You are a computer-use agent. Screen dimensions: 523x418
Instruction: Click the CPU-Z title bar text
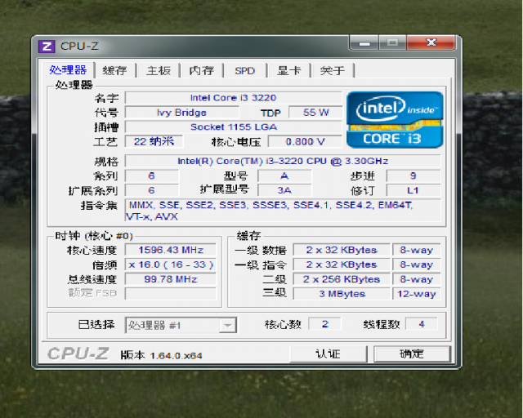pyautogui.click(x=79, y=46)
